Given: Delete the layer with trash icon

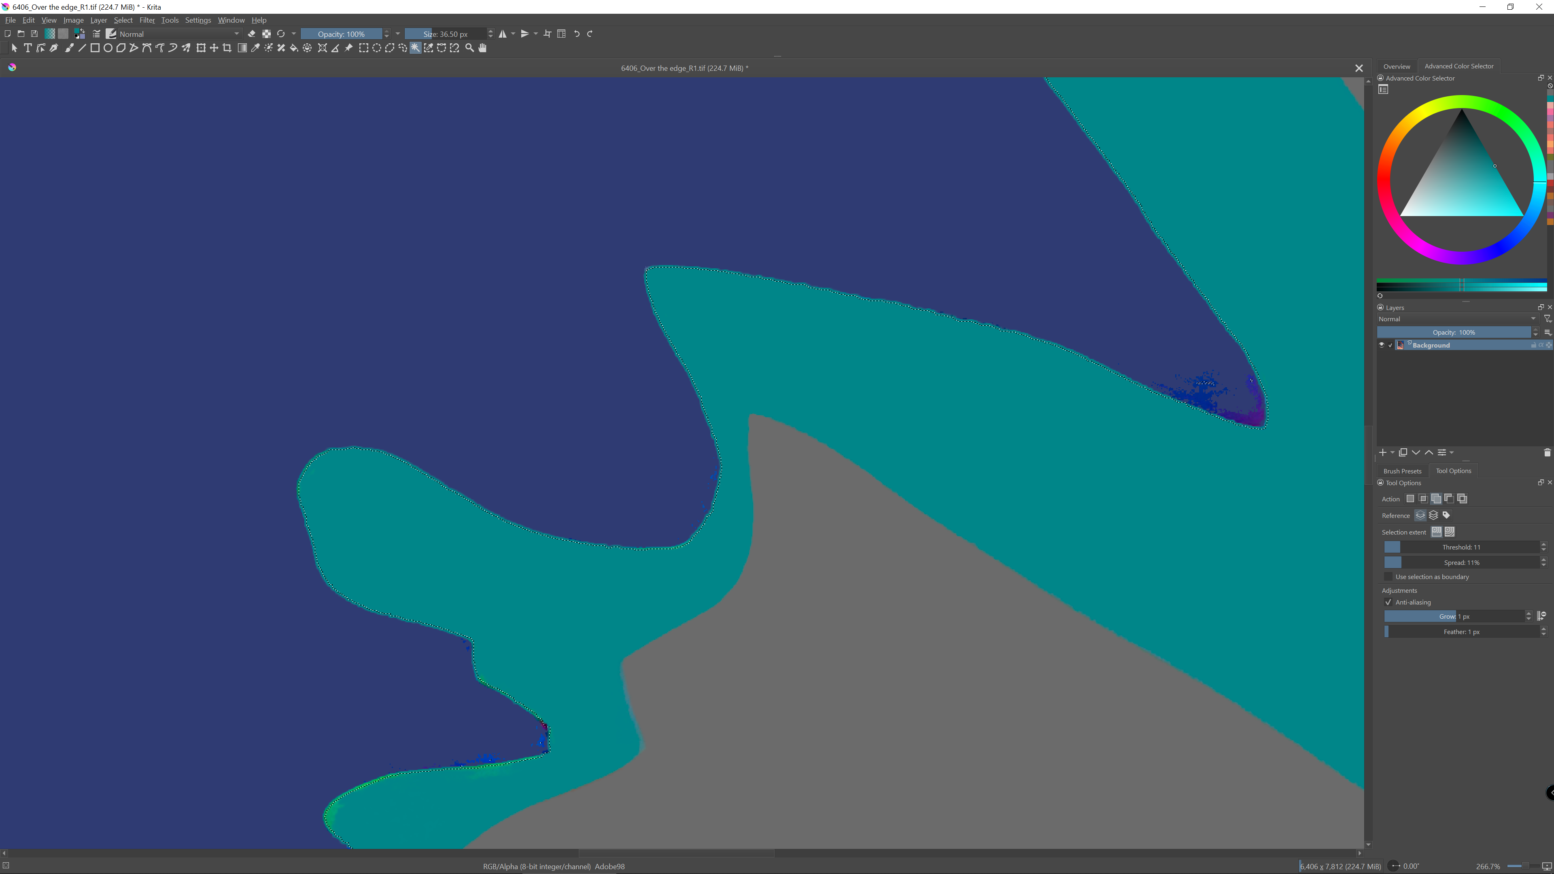Looking at the screenshot, I should pos(1547,452).
